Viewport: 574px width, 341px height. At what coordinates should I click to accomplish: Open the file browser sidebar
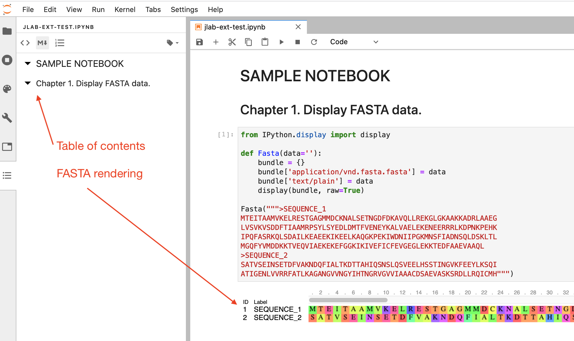coord(7,31)
